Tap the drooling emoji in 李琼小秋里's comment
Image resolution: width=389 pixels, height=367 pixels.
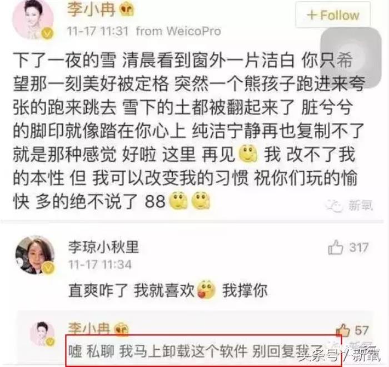click(x=206, y=290)
